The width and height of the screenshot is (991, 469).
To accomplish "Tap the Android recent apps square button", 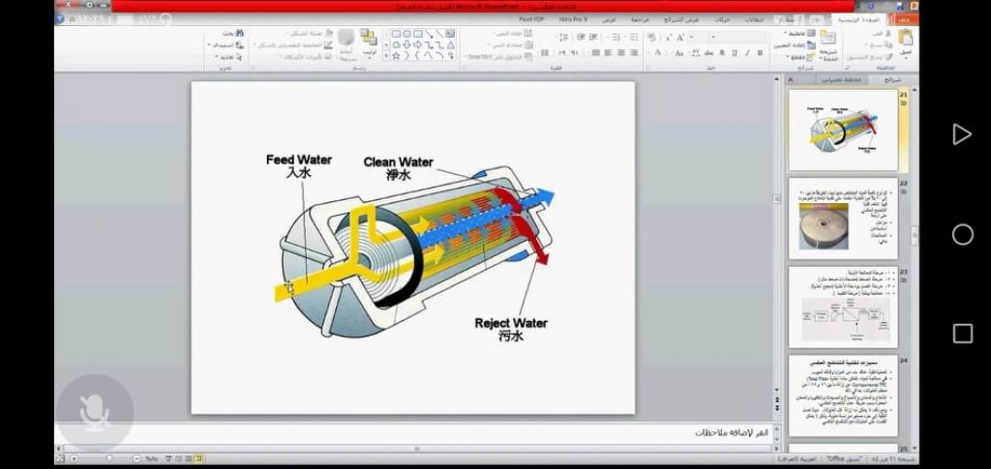I will 962,334.
